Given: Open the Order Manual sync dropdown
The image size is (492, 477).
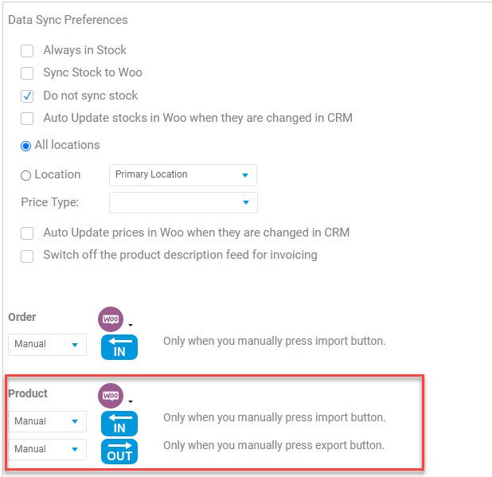Looking at the screenshot, I should click(x=48, y=345).
